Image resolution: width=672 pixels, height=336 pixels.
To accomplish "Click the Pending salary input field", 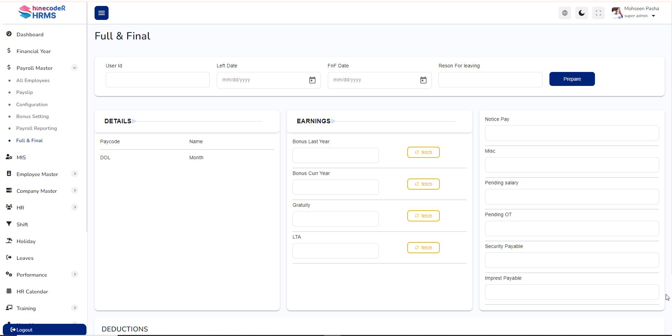I will coord(572,197).
